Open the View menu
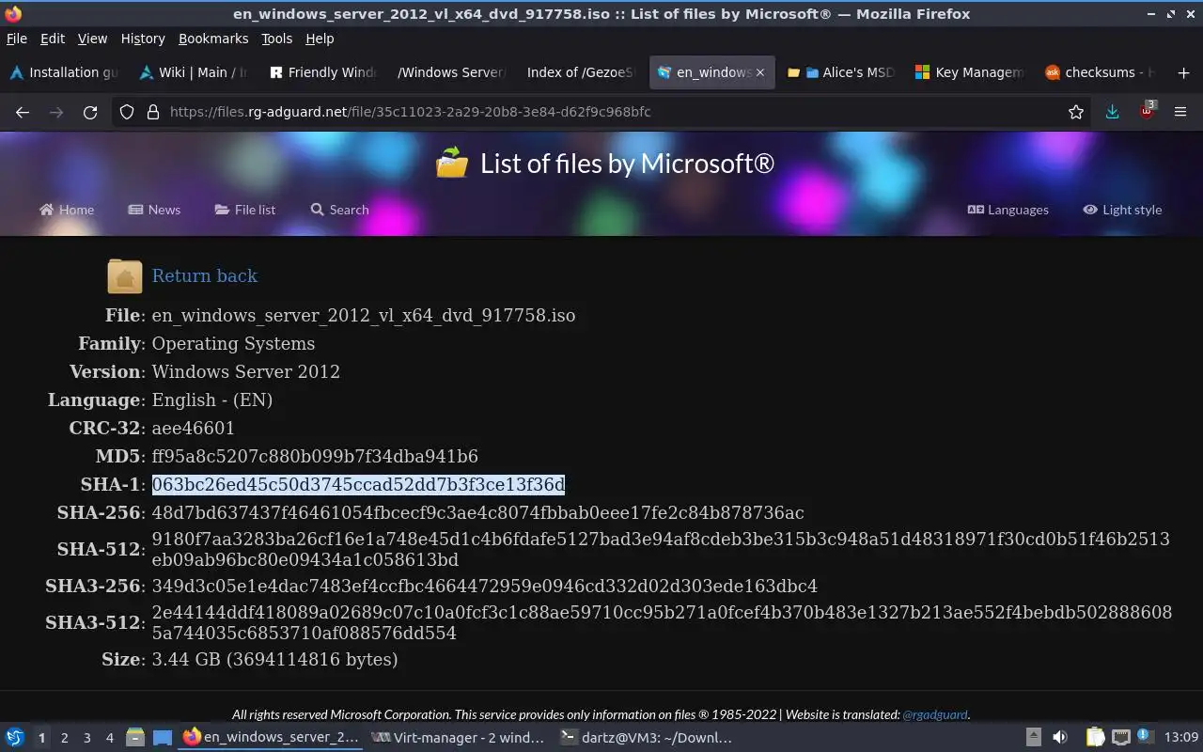The height and width of the screenshot is (752, 1203). click(x=92, y=39)
